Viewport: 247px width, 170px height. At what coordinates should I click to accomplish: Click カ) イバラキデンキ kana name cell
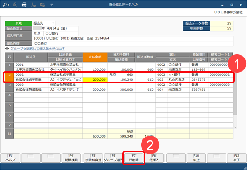tap(65, 90)
